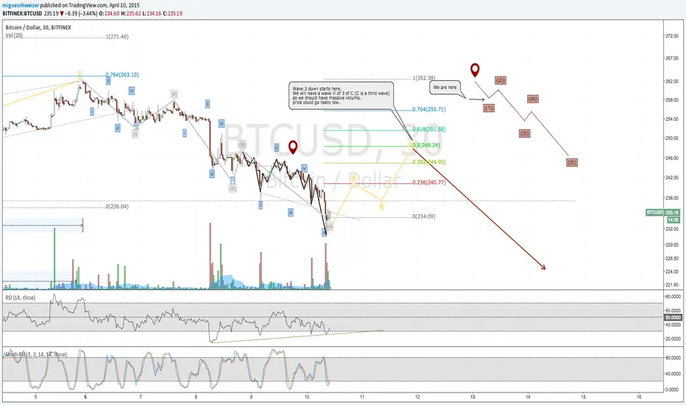Select the 0.618(251.58) Fibonacci level label
Viewport: 686px width, 405px height.
click(429, 130)
